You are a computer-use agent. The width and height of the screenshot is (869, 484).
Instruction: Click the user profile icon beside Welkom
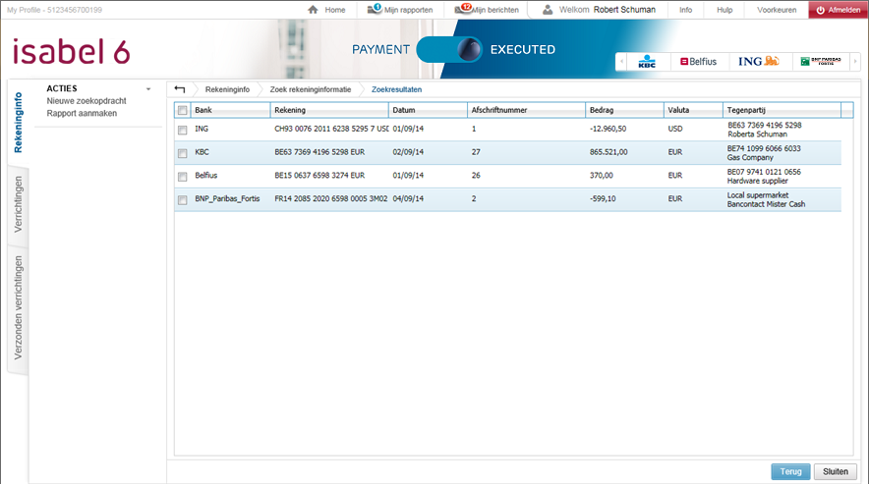coord(548,10)
